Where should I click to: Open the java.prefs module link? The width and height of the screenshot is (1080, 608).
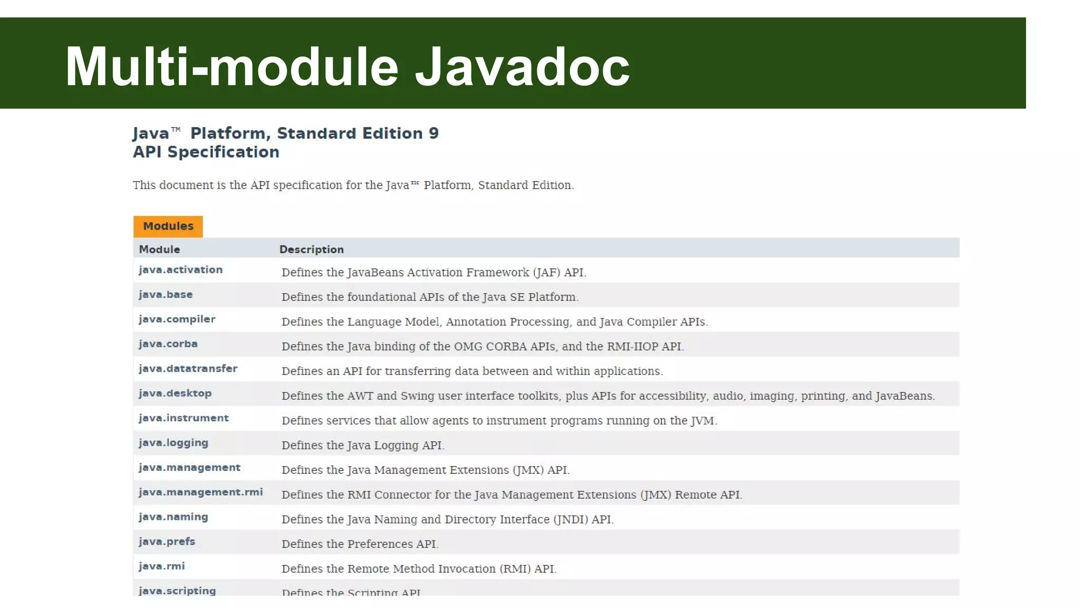click(167, 541)
